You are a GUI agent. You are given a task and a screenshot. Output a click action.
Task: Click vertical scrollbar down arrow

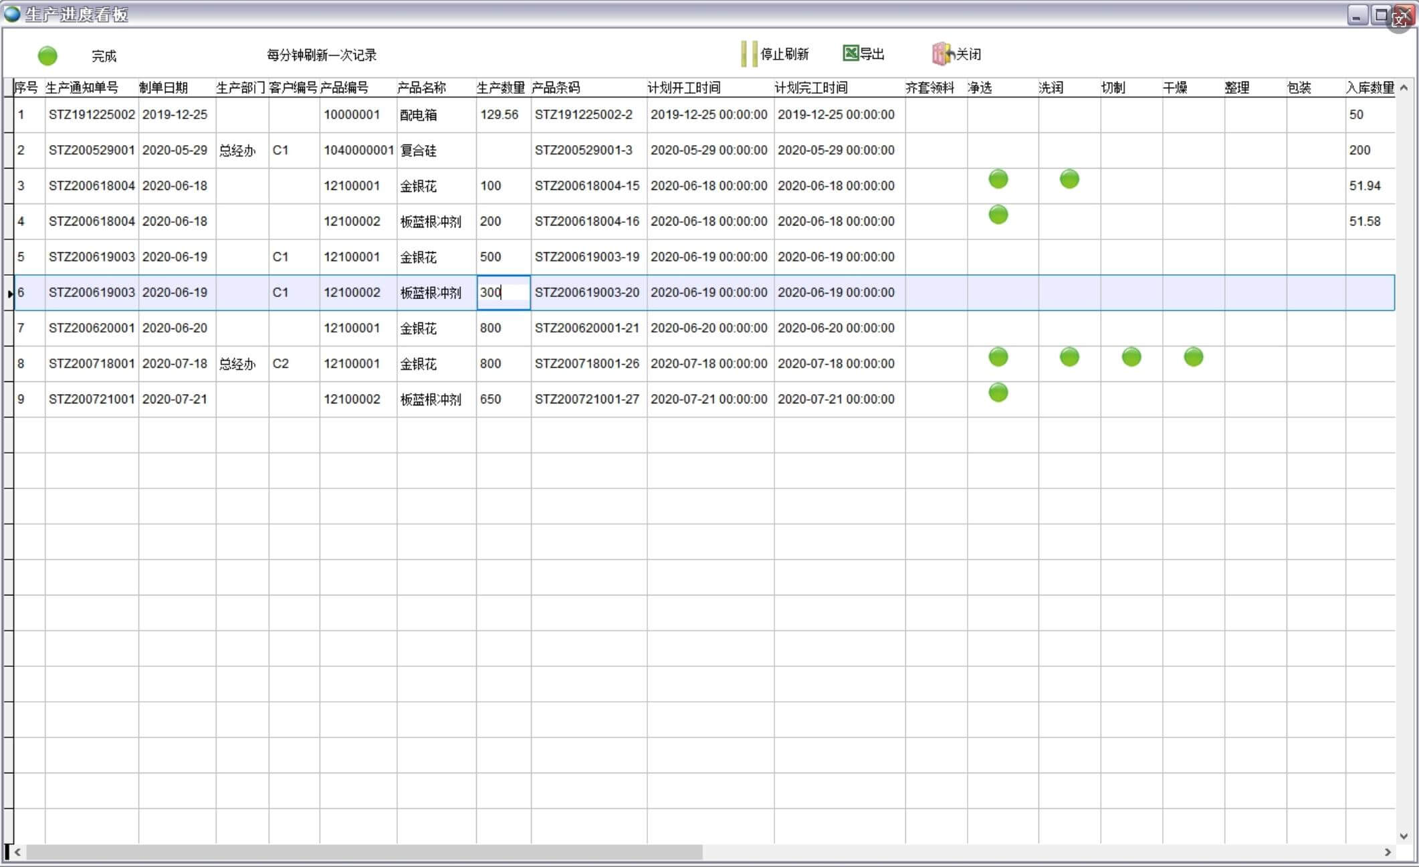pyautogui.click(x=1404, y=836)
